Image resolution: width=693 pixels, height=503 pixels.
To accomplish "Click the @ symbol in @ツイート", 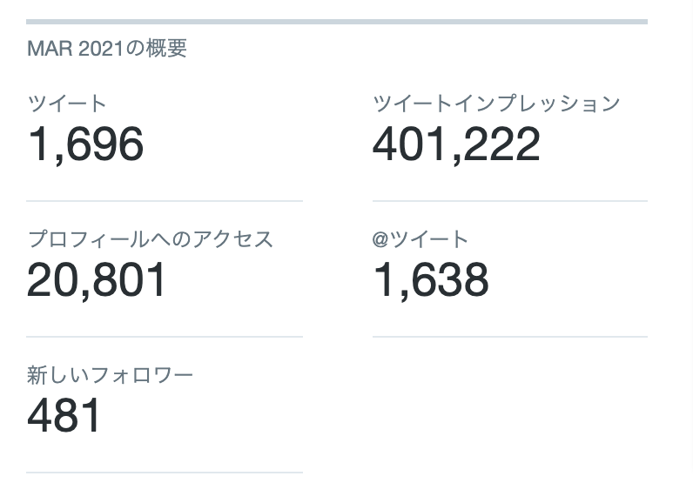I will (380, 239).
